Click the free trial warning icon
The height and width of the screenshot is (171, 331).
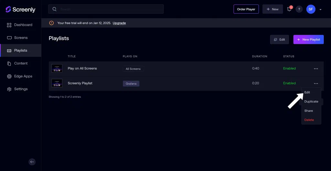click(x=51, y=23)
